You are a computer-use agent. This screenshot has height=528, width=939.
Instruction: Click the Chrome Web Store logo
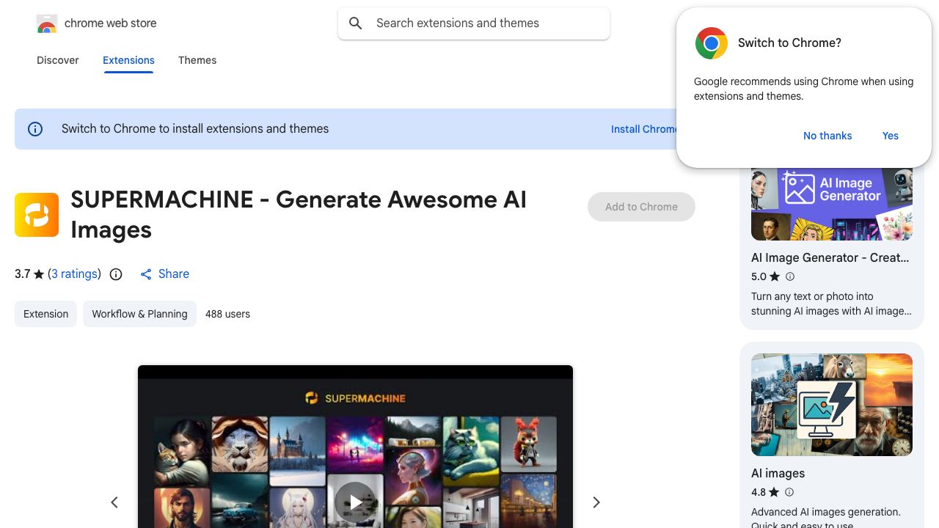point(47,23)
